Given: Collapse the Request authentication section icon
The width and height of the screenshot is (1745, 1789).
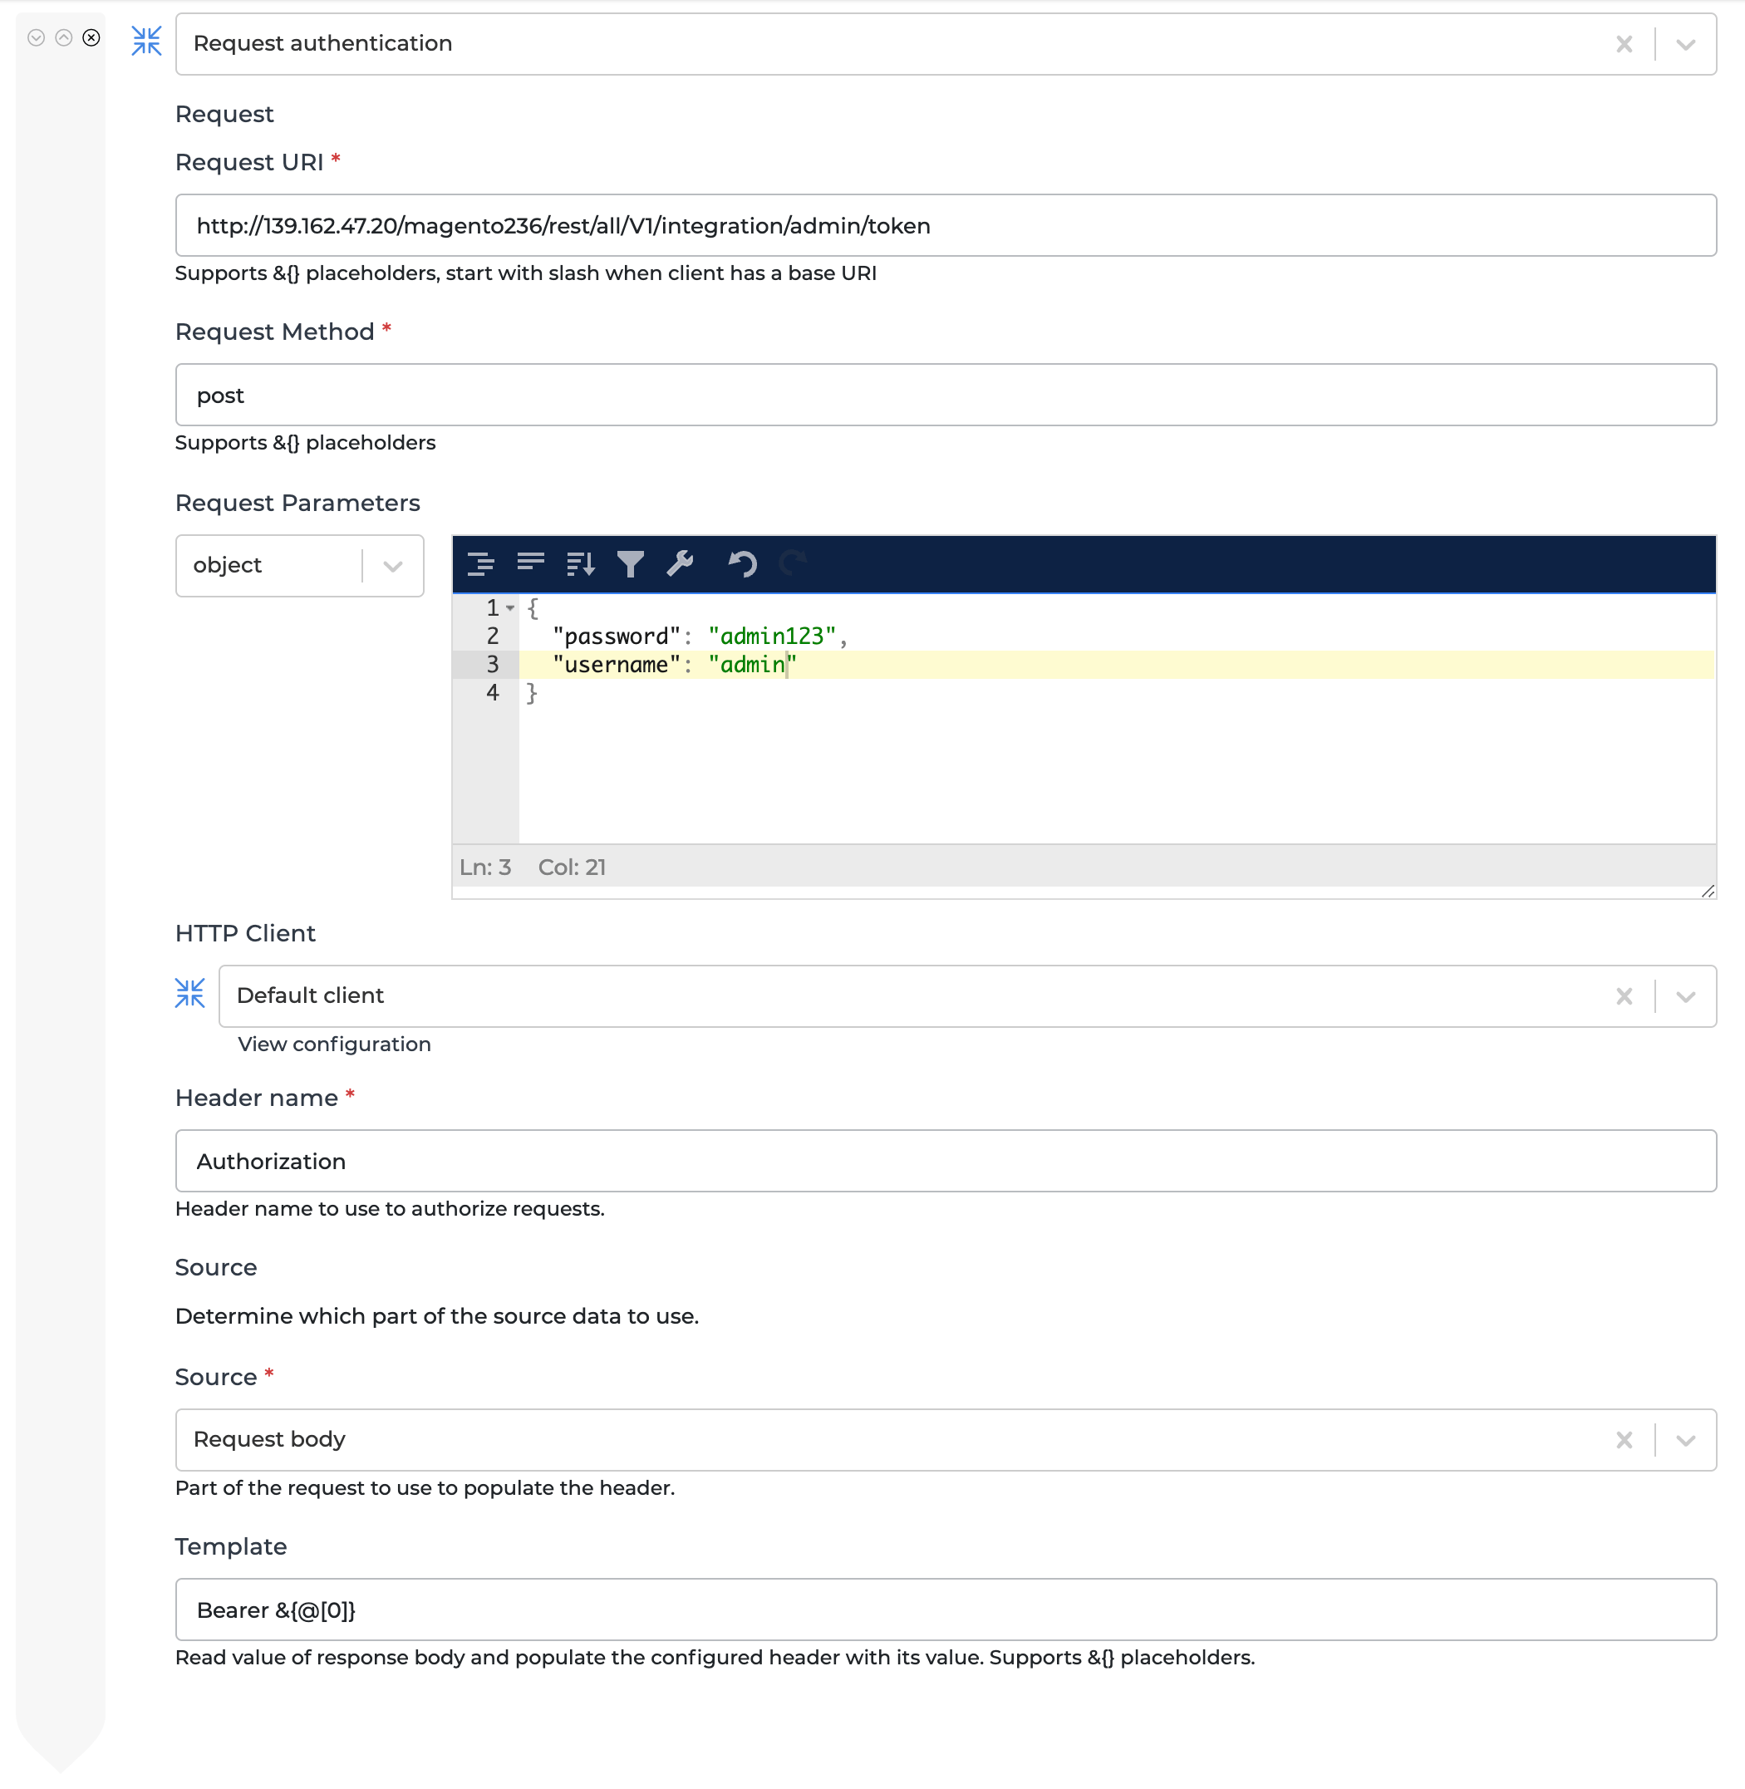Looking at the screenshot, I should [x=146, y=42].
